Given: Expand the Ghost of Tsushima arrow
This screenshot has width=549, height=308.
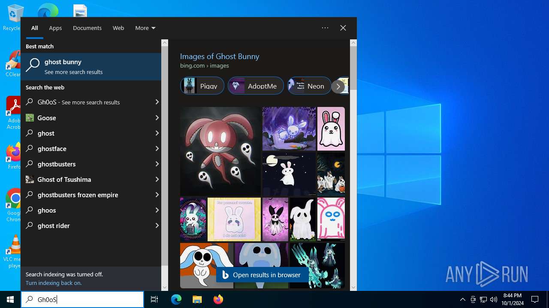Looking at the screenshot, I should point(157,179).
